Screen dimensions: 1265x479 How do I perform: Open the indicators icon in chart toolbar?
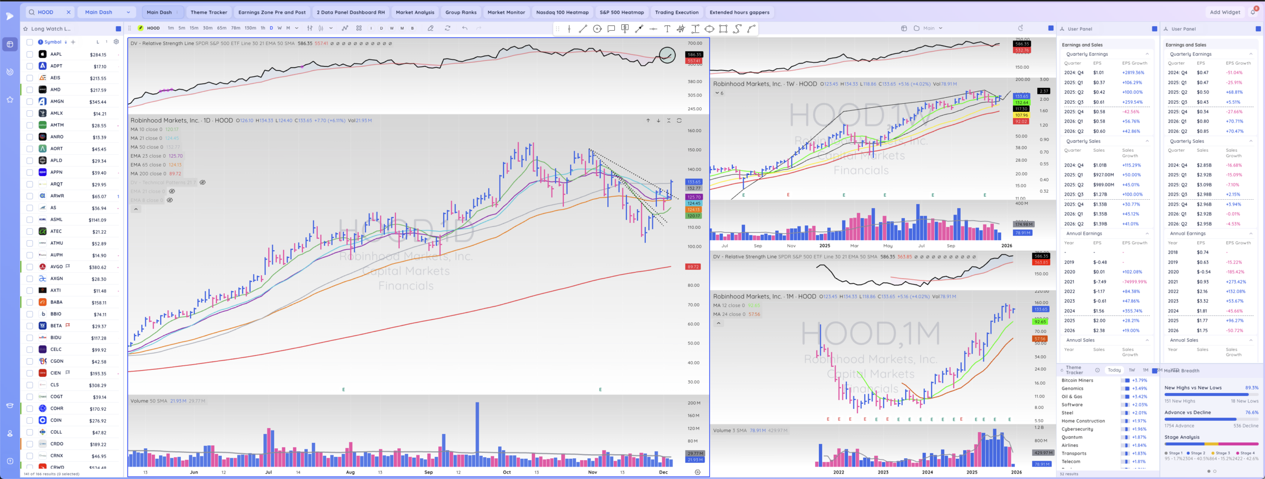tap(345, 28)
